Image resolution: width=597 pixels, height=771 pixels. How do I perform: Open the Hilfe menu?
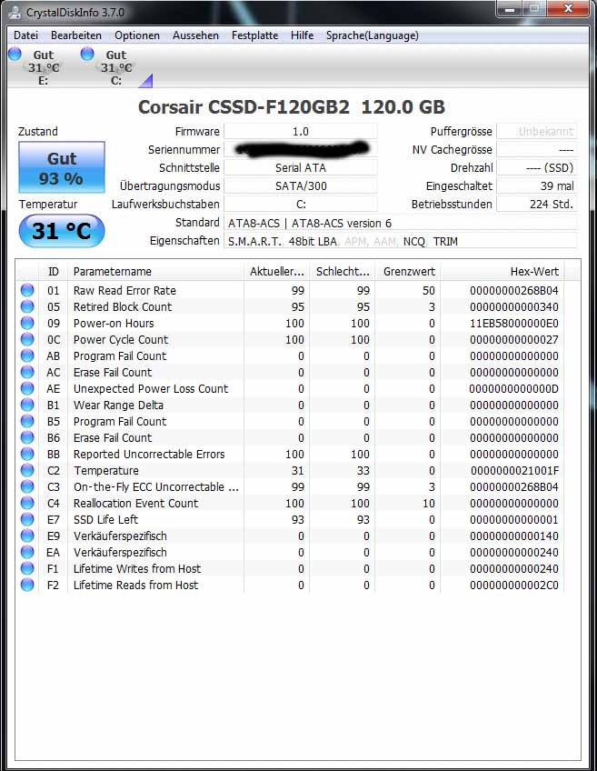coord(303,35)
